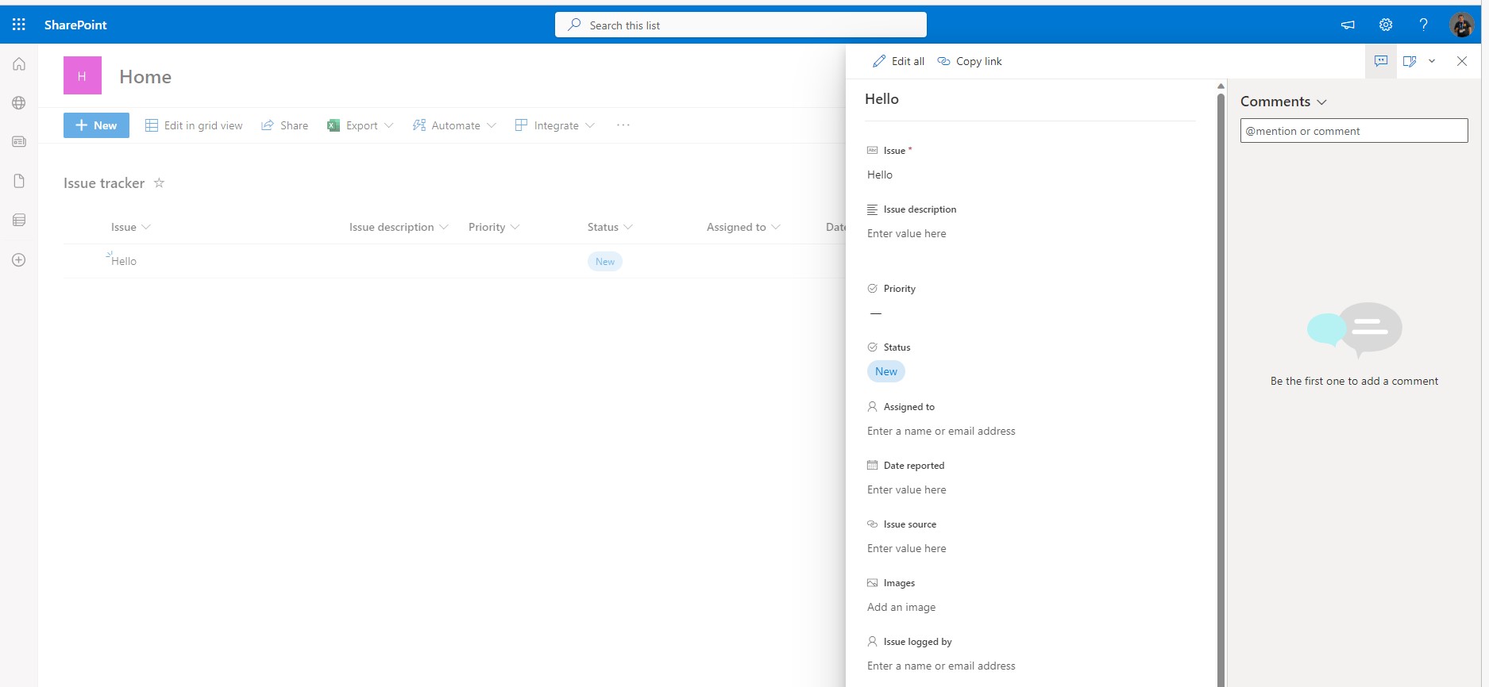Image resolution: width=1489 pixels, height=687 pixels.
Task: Click the help question mark icon
Action: [x=1424, y=25]
